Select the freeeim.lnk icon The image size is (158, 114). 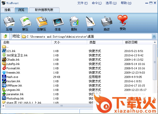[4, 72]
